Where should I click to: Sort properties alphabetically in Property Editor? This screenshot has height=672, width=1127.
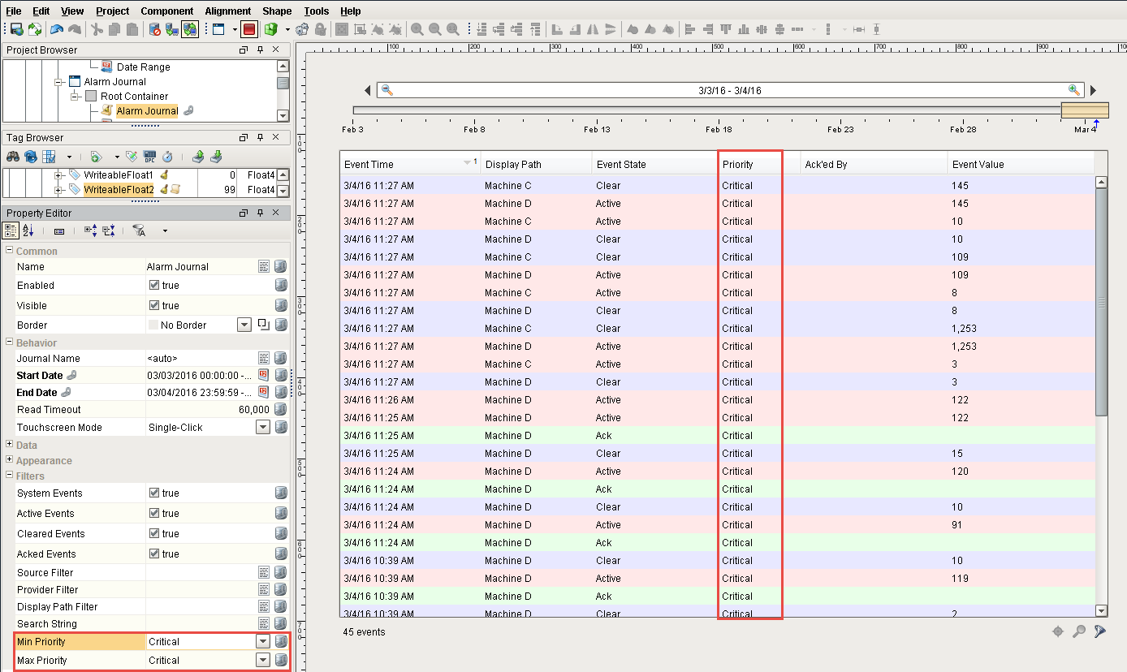coord(27,230)
